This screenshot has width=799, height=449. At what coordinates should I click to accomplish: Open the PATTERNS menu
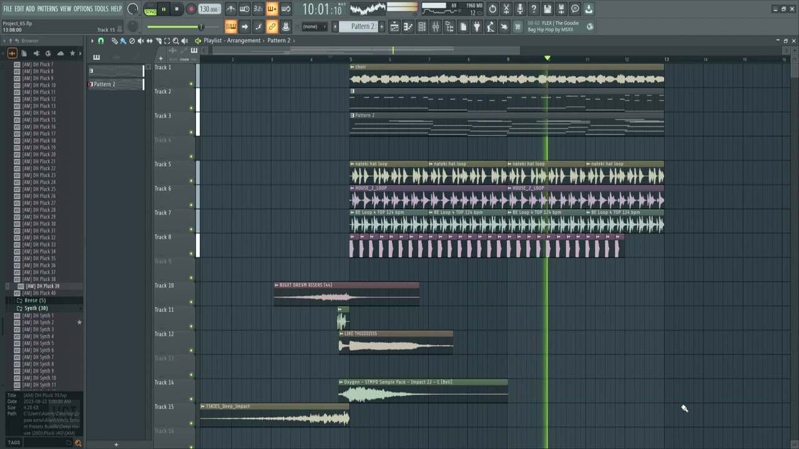click(x=47, y=9)
